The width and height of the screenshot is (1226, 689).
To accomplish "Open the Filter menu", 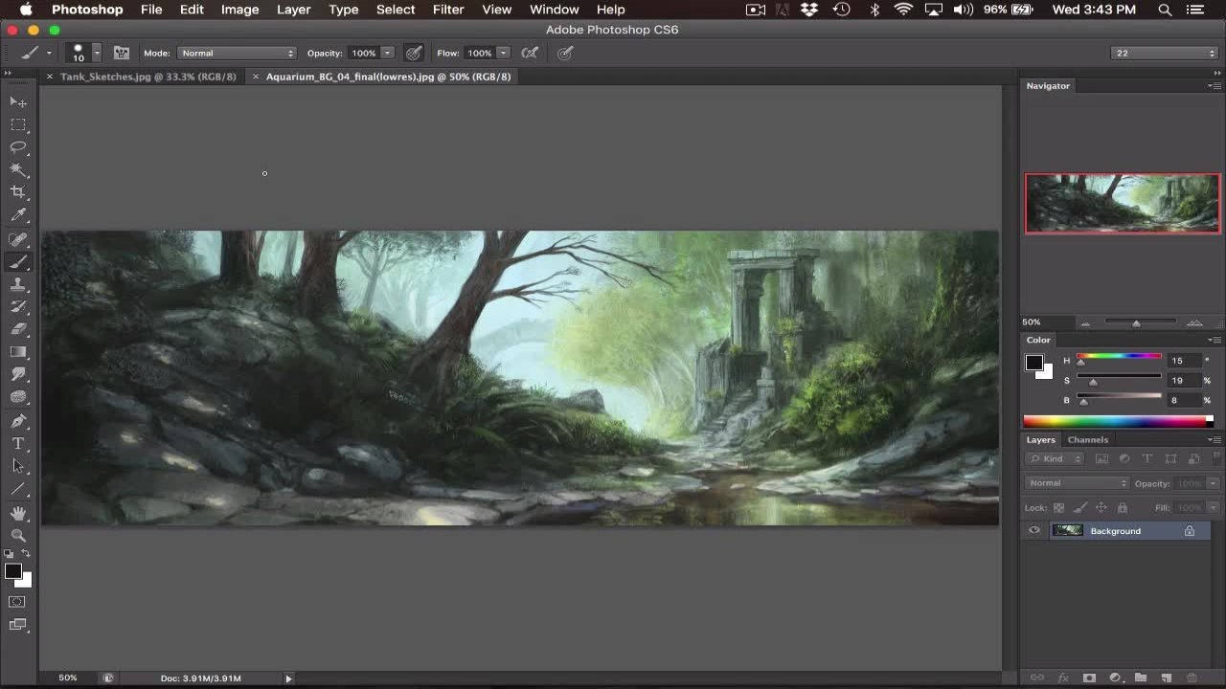I will pos(448,10).
